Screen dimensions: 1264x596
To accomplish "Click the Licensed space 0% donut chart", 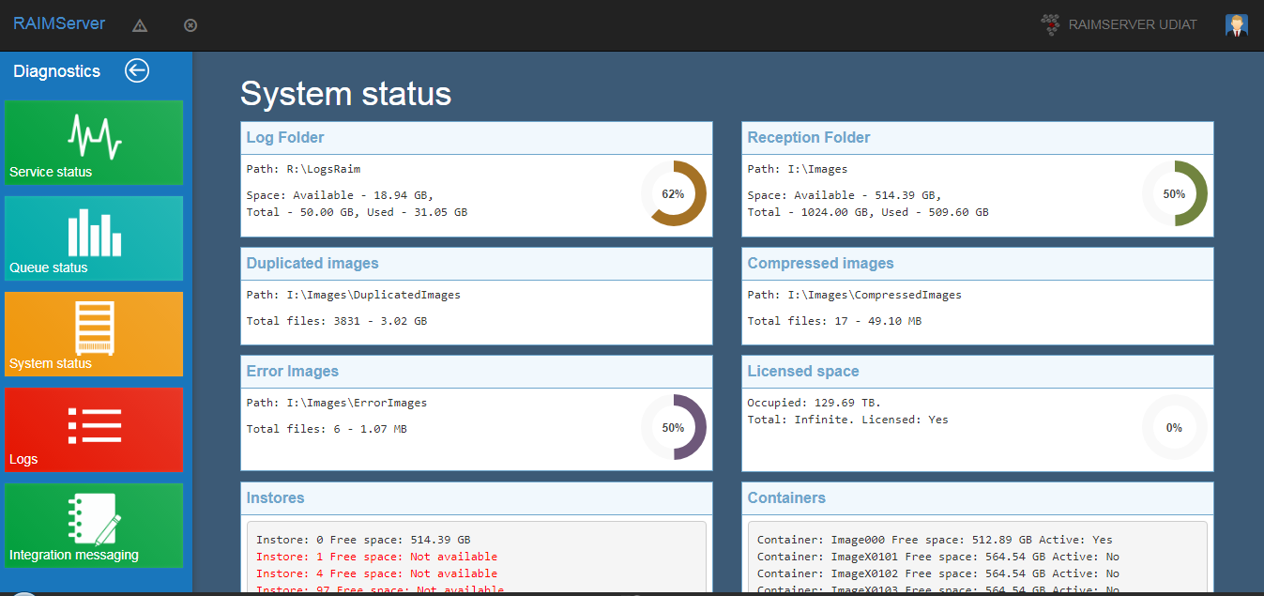I will click(1174, 427).
